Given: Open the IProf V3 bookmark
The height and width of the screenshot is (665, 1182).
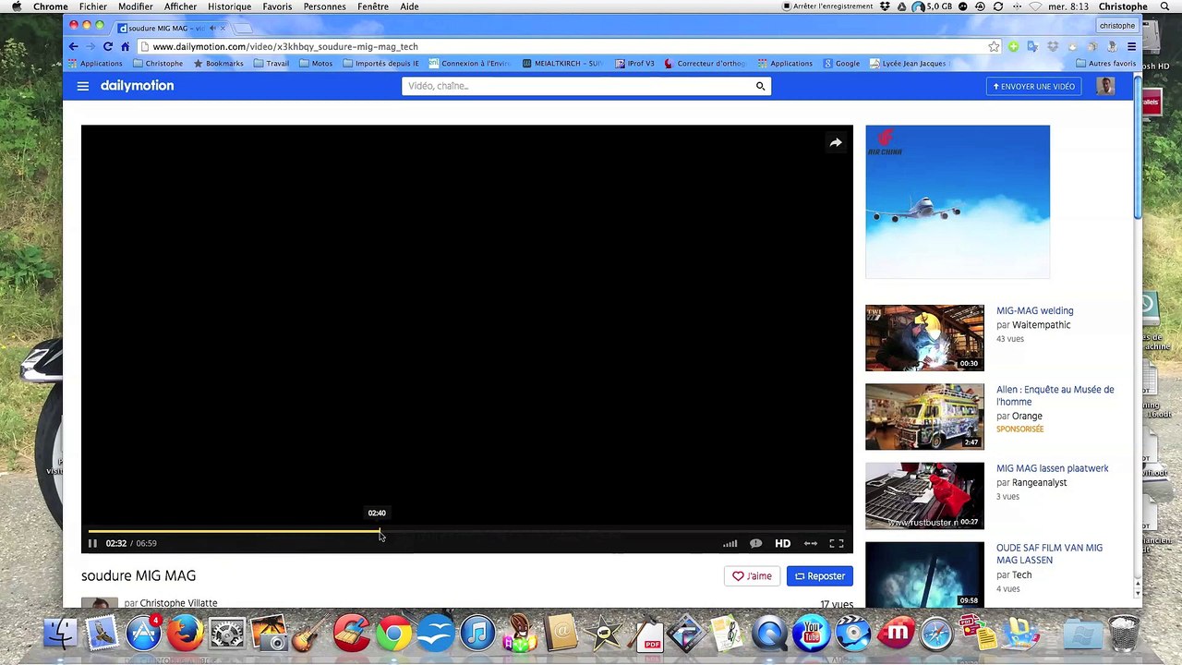Looking at the screenshot, I should [x=634, y=64].
